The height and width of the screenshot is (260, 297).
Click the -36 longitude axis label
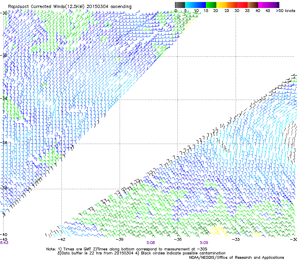point(178,240)
